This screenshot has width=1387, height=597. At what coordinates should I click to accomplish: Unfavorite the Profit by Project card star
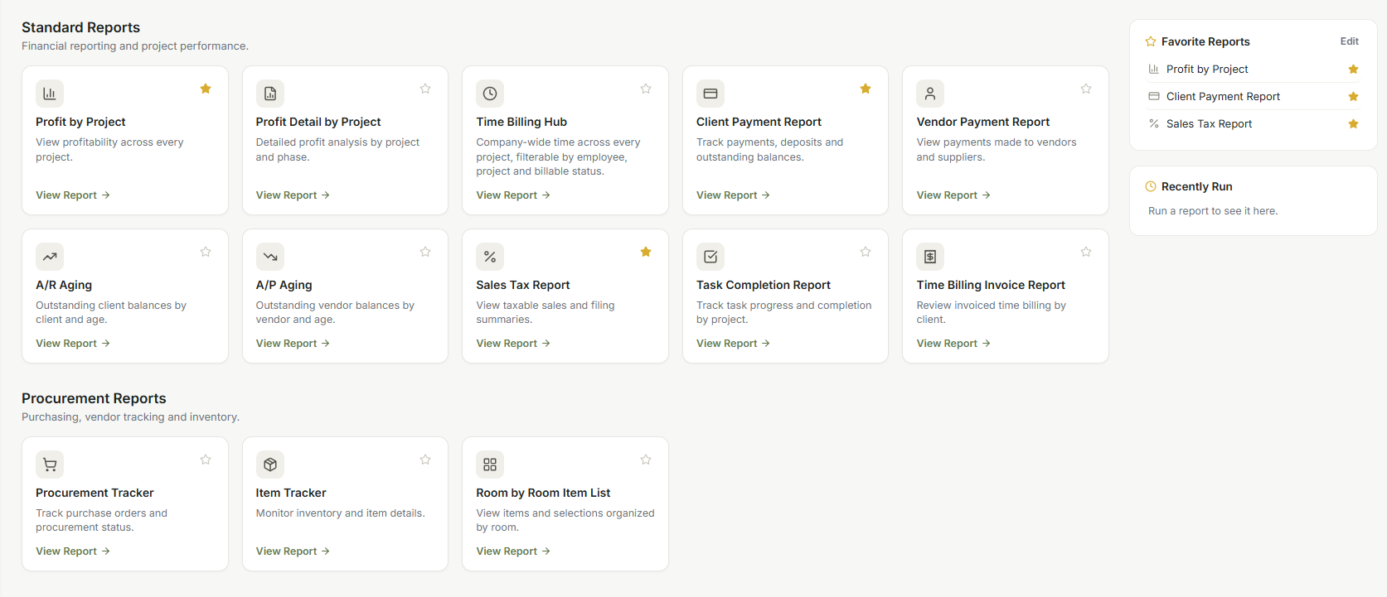[x=206, y=89]
